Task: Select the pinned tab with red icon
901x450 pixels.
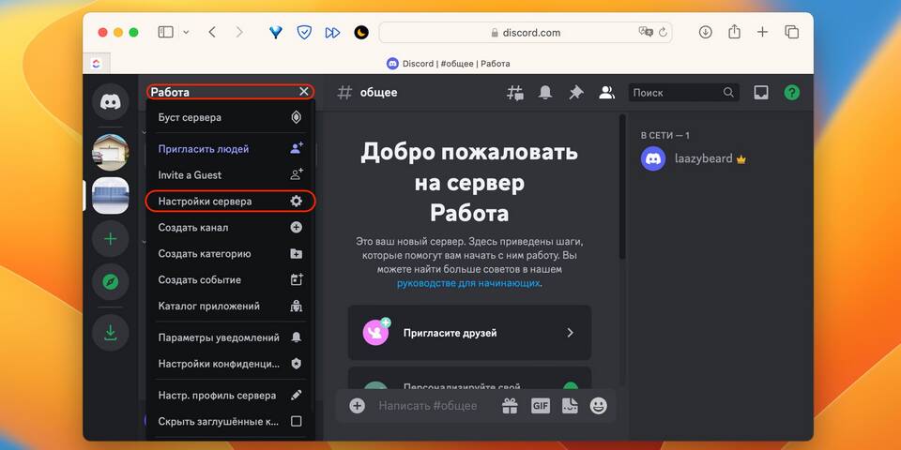Action: pos(96,64)
